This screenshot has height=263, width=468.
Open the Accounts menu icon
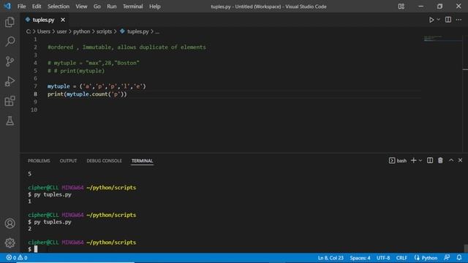pos(10,224)
